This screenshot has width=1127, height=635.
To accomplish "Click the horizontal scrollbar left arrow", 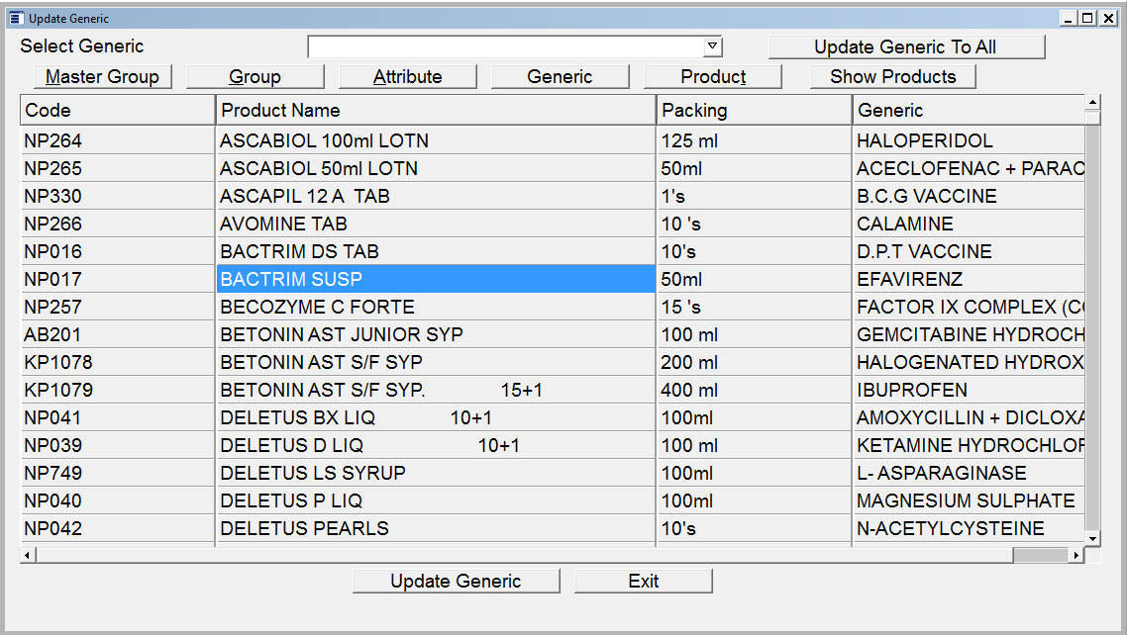I will [x=28, y=555].
